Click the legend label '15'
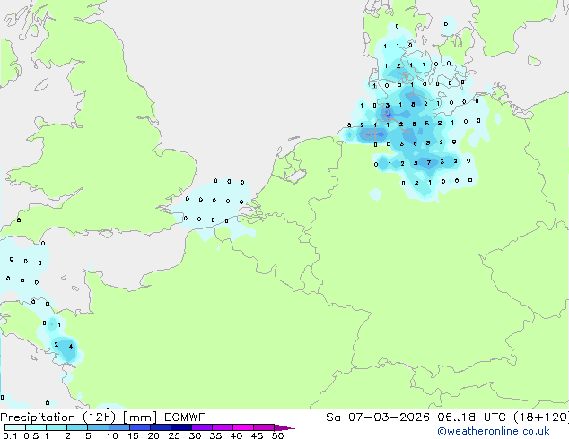Image resolution: width=569 pixels, height=439 pixels. pos(133,435)
